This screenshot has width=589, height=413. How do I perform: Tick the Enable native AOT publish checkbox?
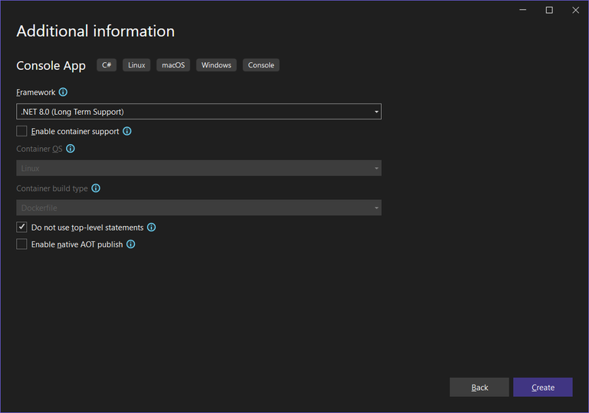[x=21, y=244]
